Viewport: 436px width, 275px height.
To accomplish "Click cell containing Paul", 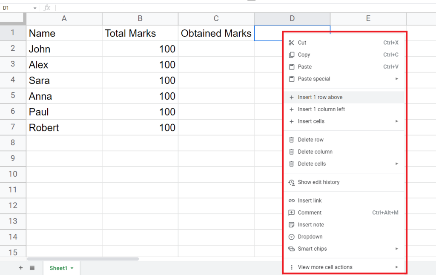I will tap(64, 112).
